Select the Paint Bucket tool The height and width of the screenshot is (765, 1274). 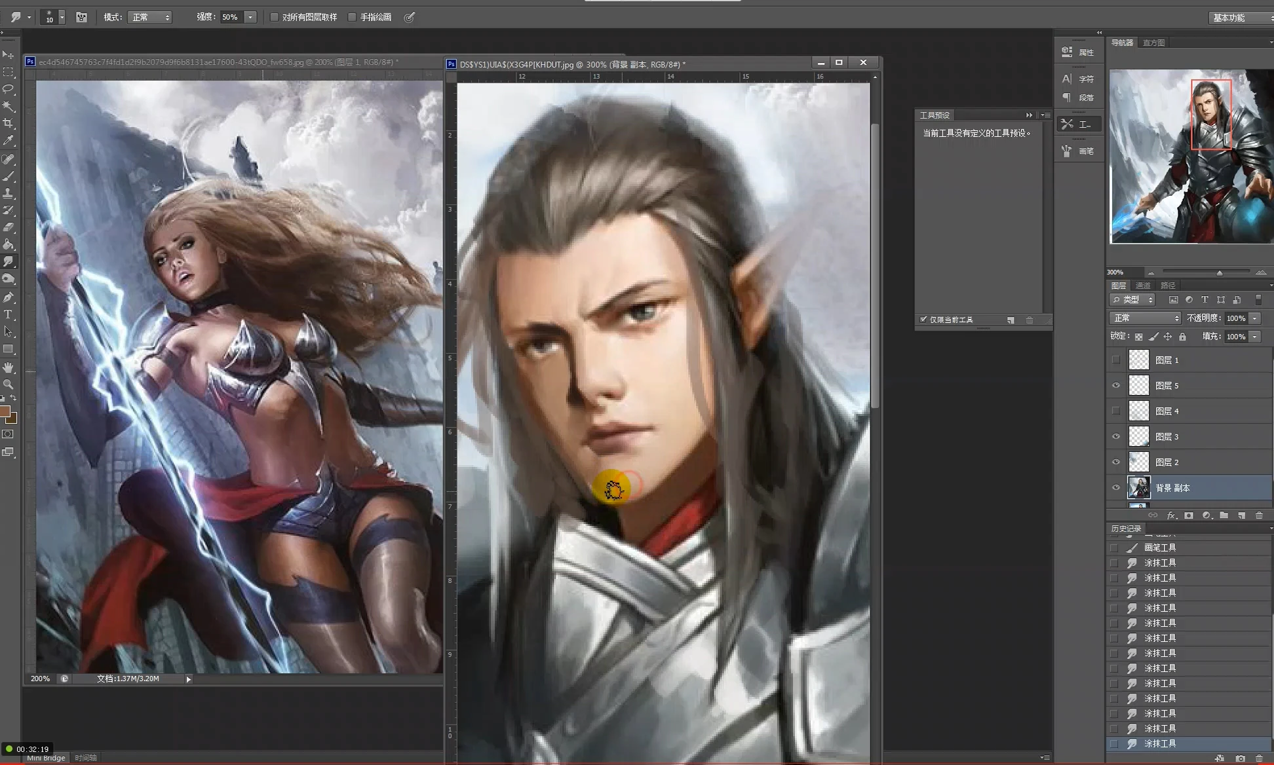(9, 244)
